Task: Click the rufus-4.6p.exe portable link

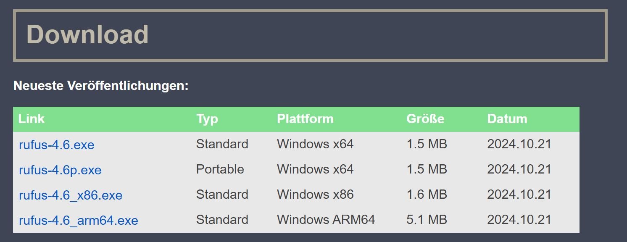Action: 60,170
